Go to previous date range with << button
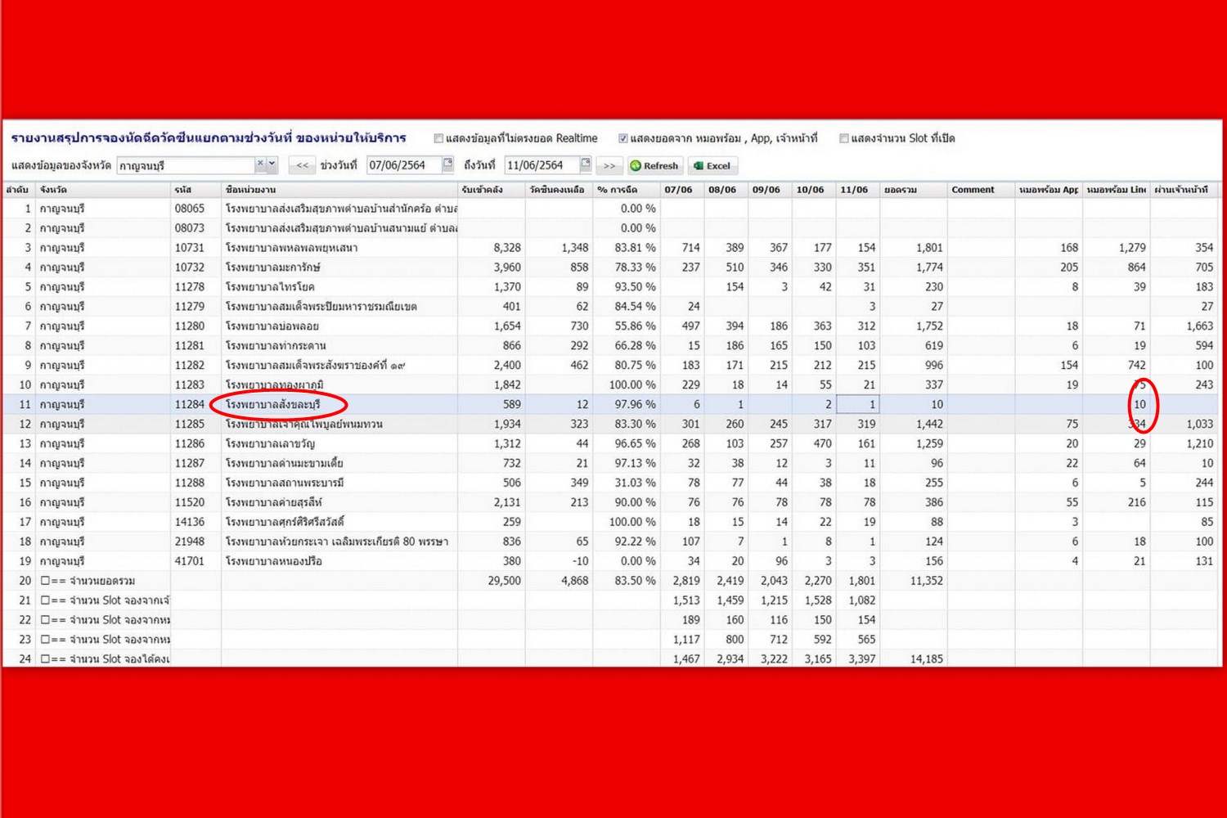Viewport: 1227px width, 818px height. point(303,166)
